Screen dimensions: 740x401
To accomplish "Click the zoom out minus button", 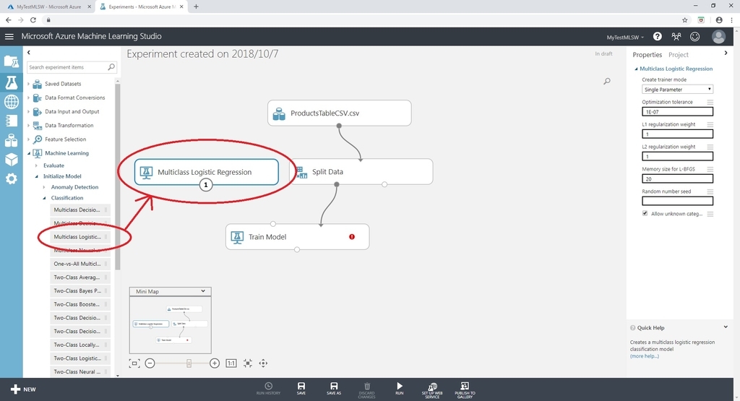I will point(150,363).
